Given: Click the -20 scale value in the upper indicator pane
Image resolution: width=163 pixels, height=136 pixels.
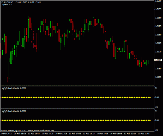Looking at the screenshot, I should tap(156, 107).
